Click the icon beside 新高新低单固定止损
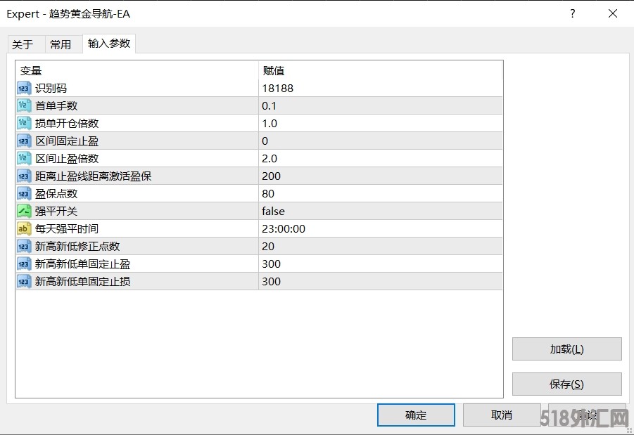Screen dimensions: 634x435 (24, 282)
